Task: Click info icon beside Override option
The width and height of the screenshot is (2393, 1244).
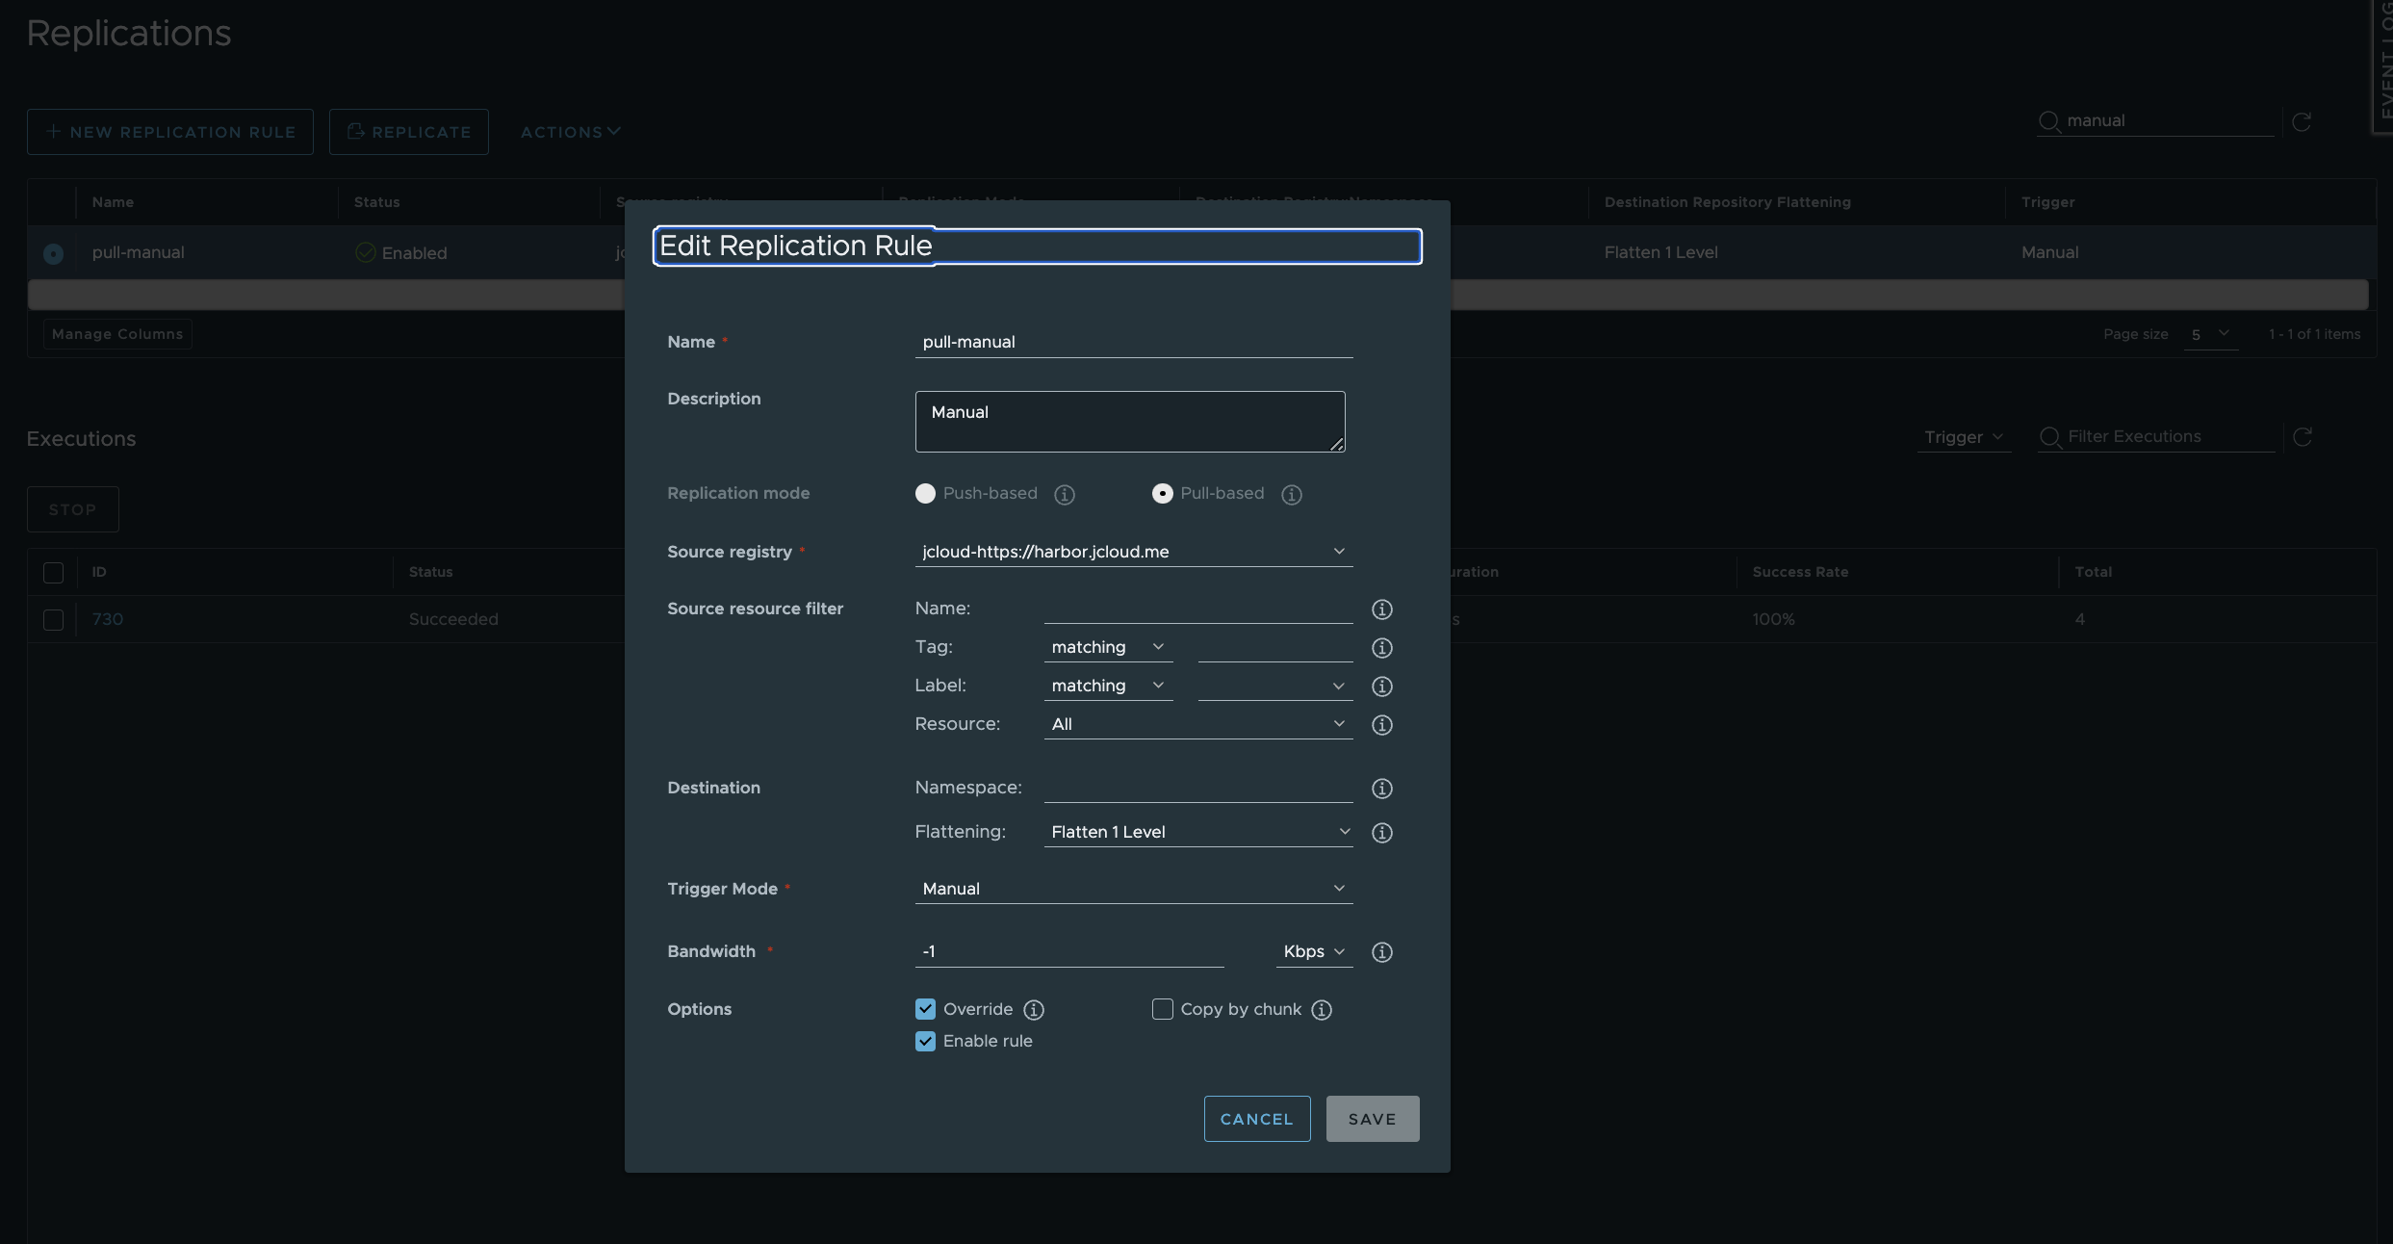Action: click(1033, 1010)
